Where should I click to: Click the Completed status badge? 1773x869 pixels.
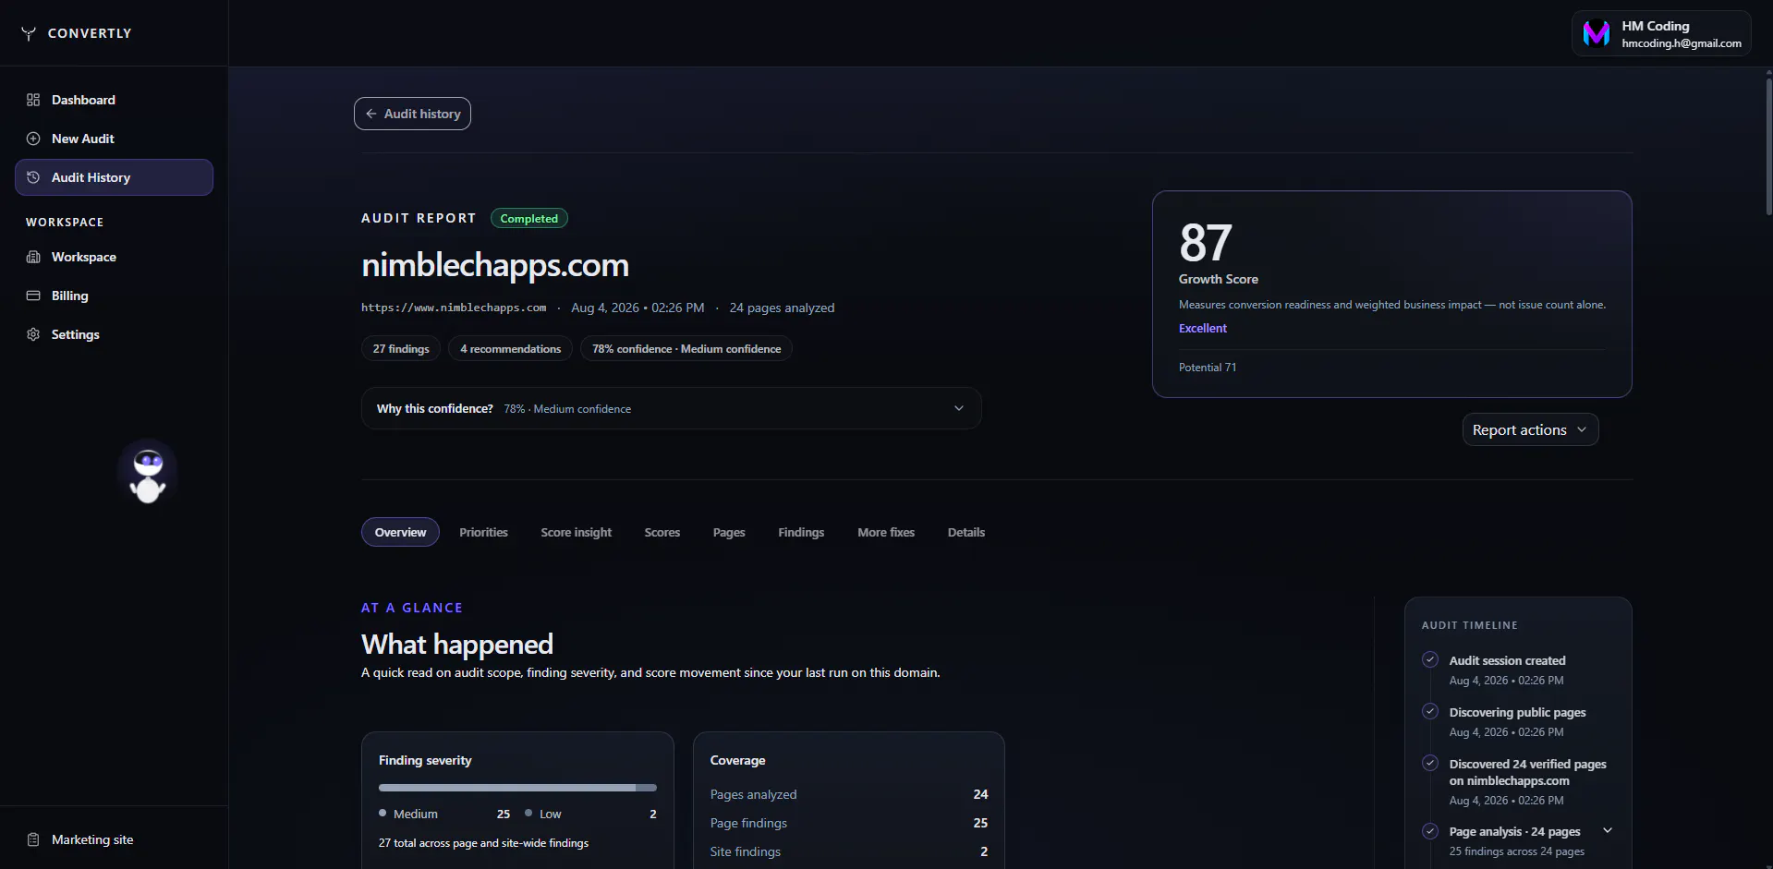pyautogui.click(x=529, y=218)
